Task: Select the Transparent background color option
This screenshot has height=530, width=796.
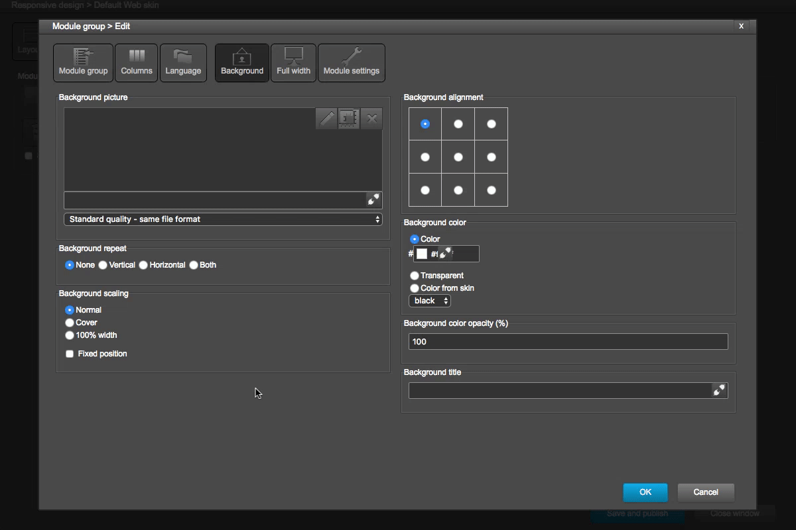Action: 415,276
